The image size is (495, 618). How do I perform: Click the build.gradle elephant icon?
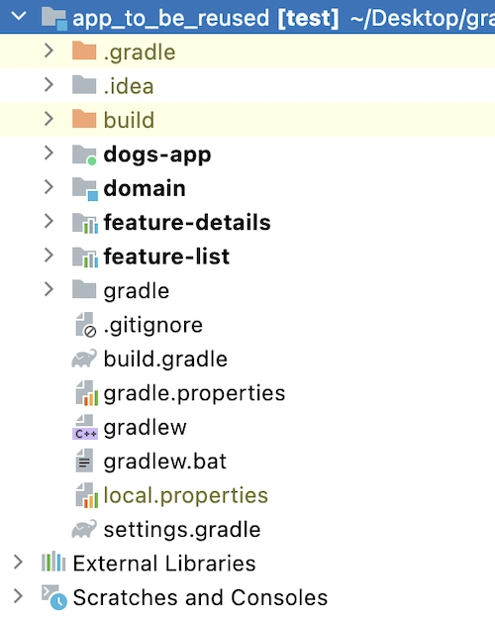pyautogui.click(x=84, y=359)
